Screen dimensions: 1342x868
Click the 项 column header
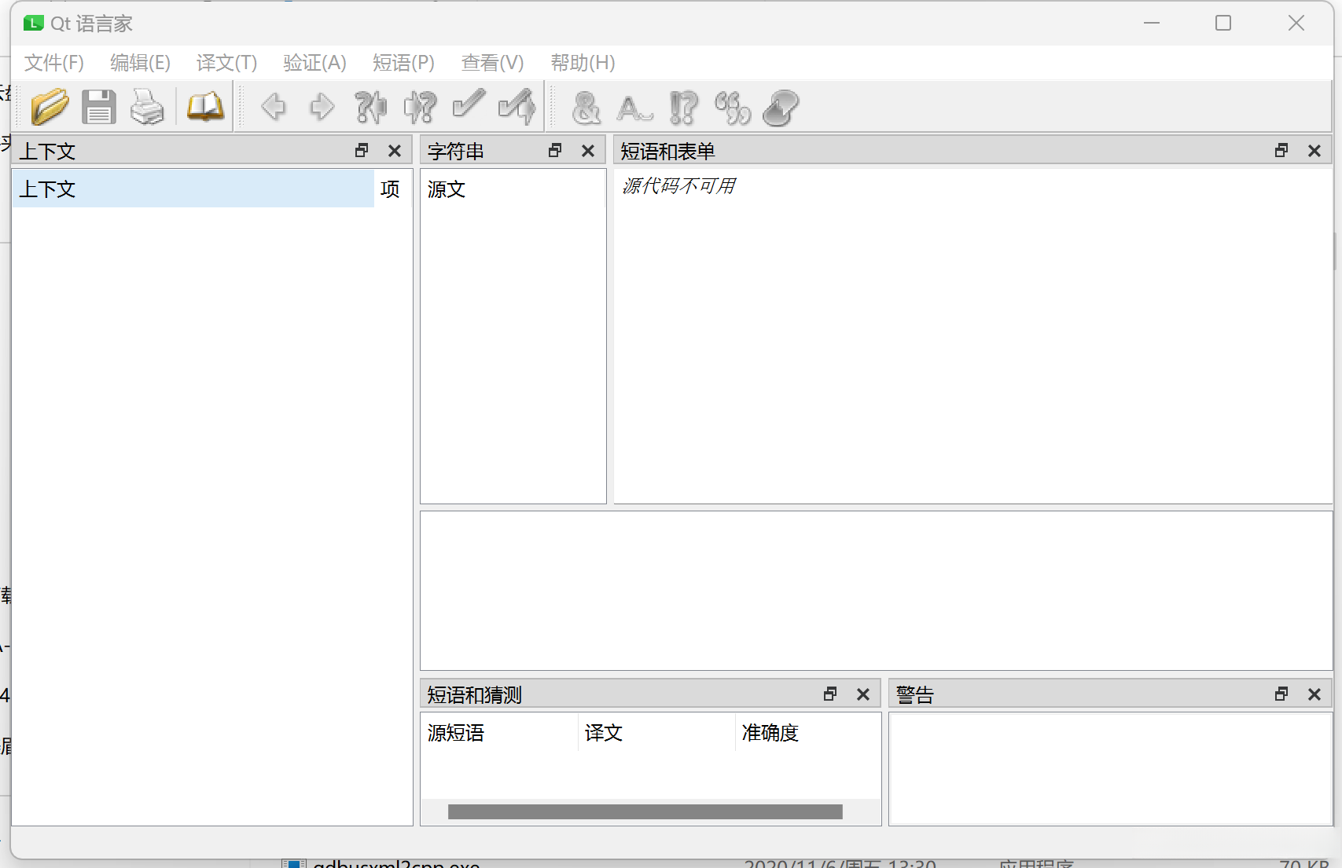point(393,189)
